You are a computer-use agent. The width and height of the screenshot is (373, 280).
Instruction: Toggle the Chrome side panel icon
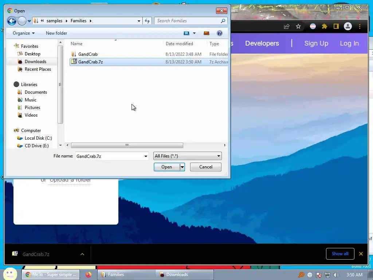pos(336,26)
